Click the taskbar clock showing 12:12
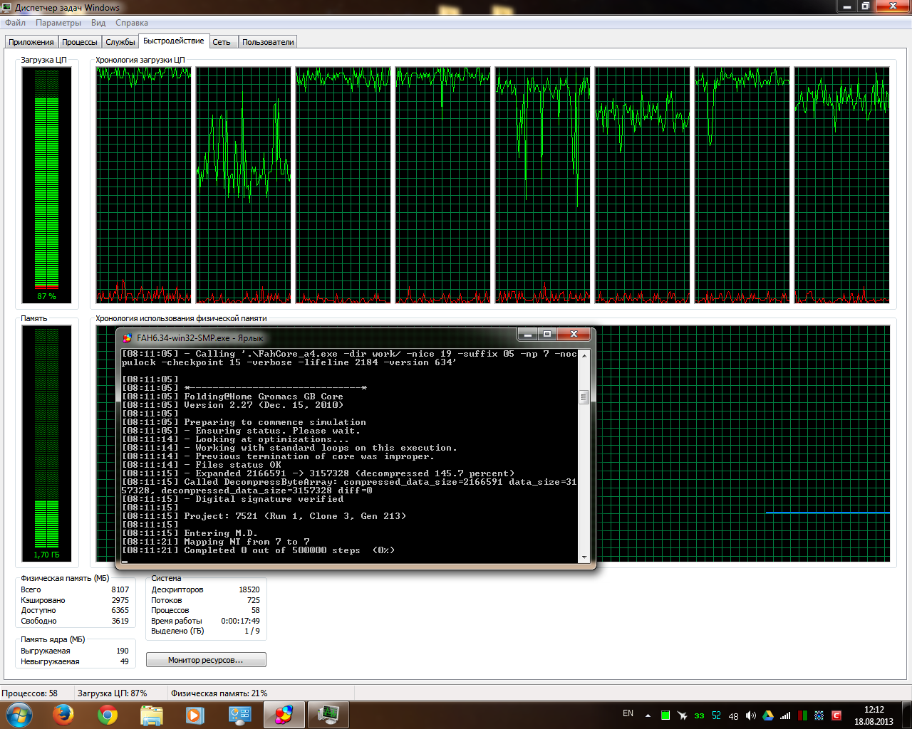The width and height of the screenshot is (912, 729). click(874, 715)
